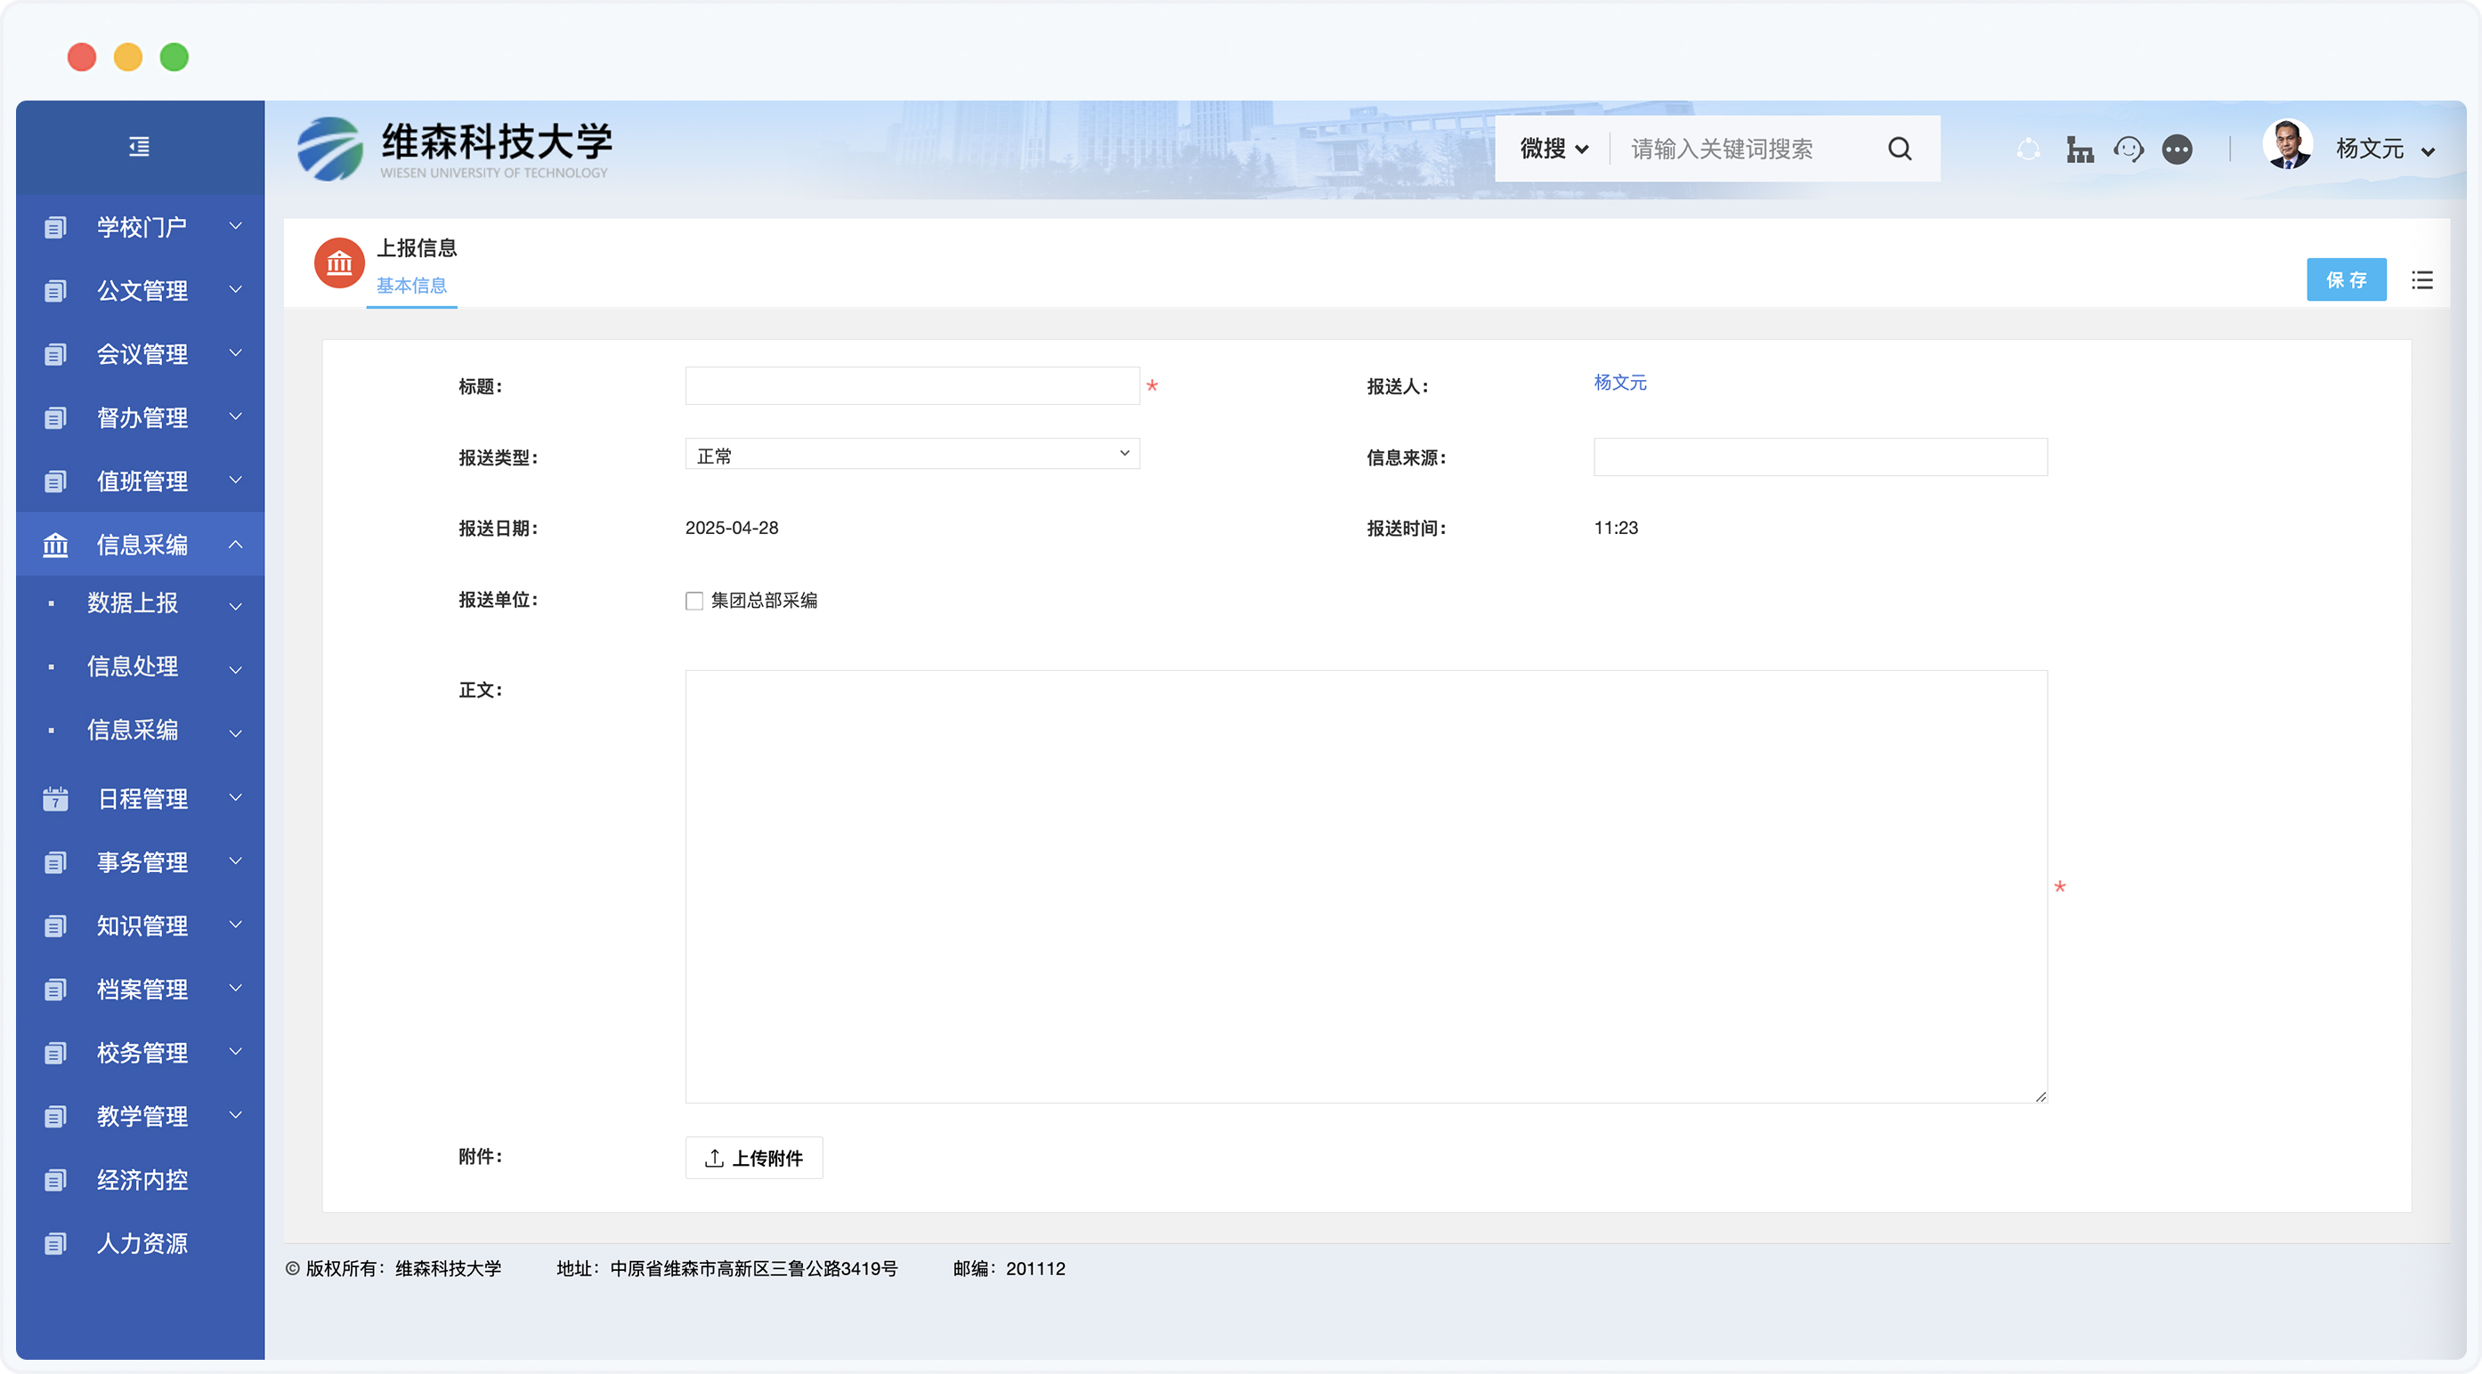Click the macOS green maximize window button

pos(174,58)
